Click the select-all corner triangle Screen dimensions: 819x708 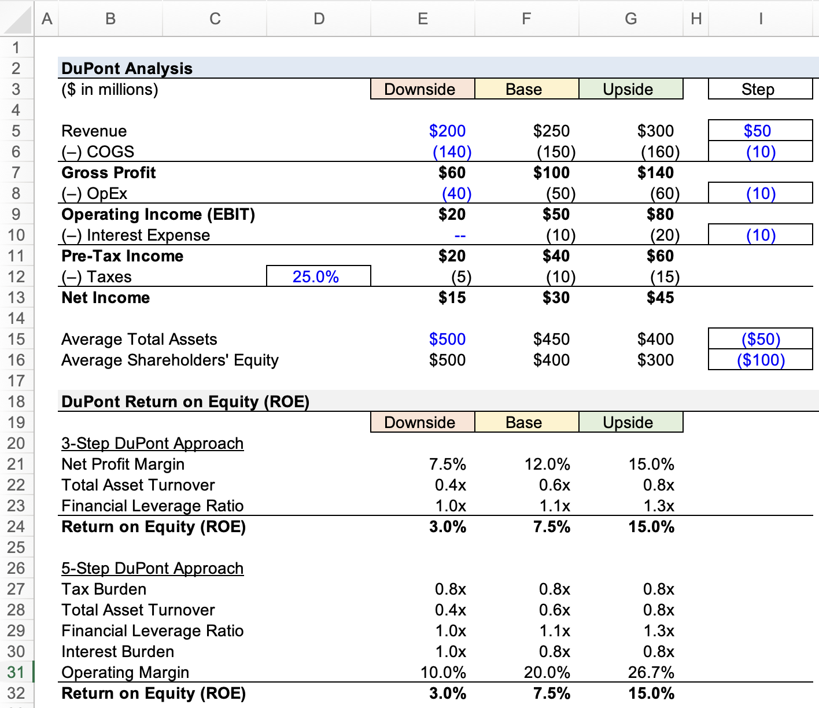click(x=17, y=18)
